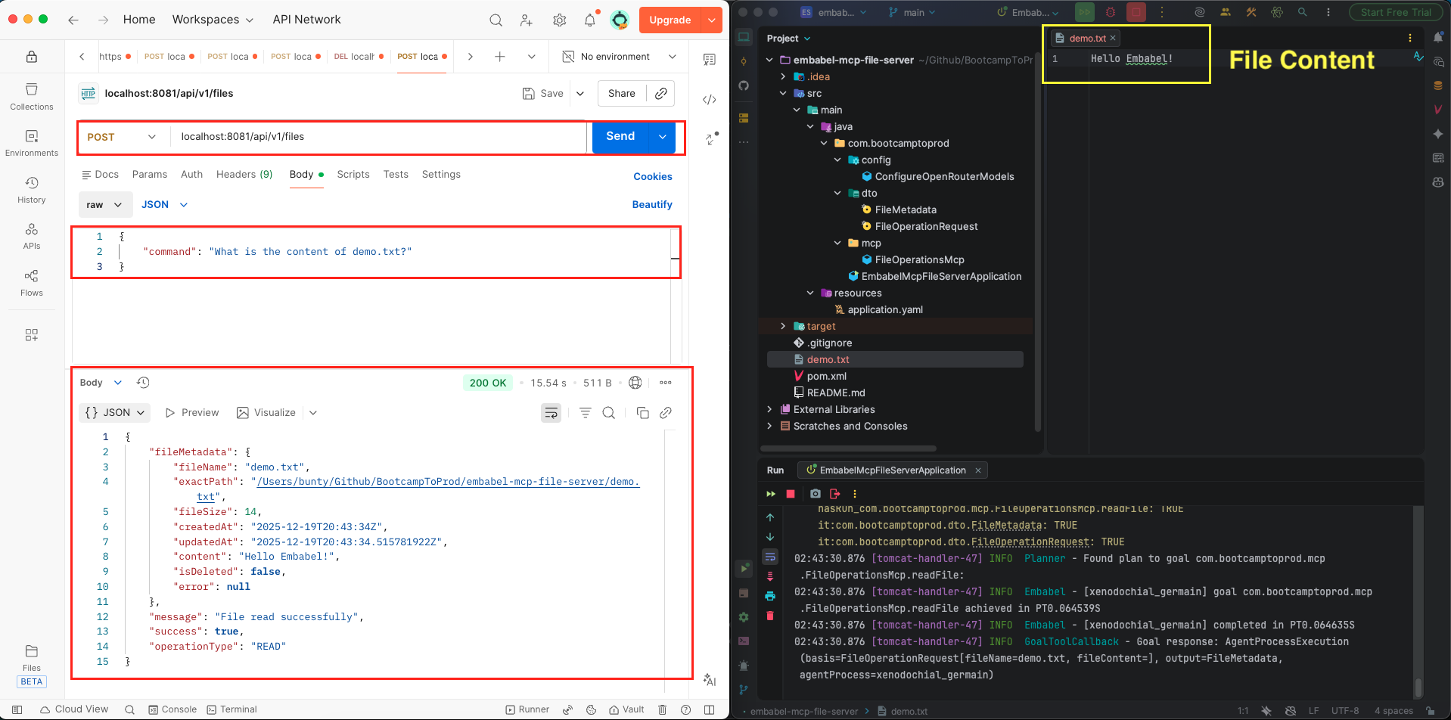Stop the running application in Run panel
Viewport: 1451px width, 720px height.
pyautogui.click(x=791, y=494)
